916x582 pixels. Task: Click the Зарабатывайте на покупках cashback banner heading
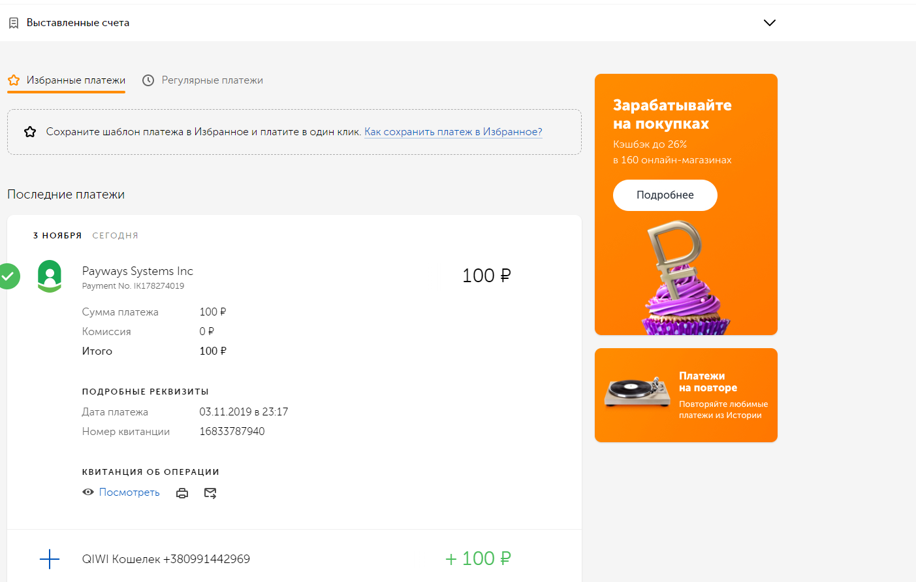coord(672,114)
